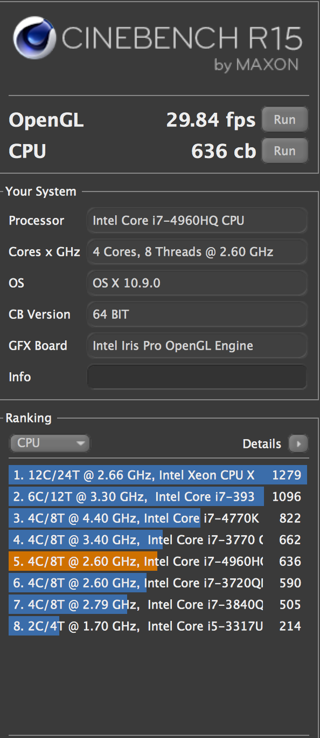This screenshot has width=320, height=738.
Task: Select rank 7 i7-3840Q entry
Action: [158, 605]
